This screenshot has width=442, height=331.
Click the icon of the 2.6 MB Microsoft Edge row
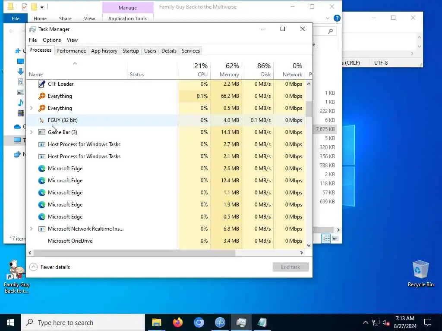(42, 169)
